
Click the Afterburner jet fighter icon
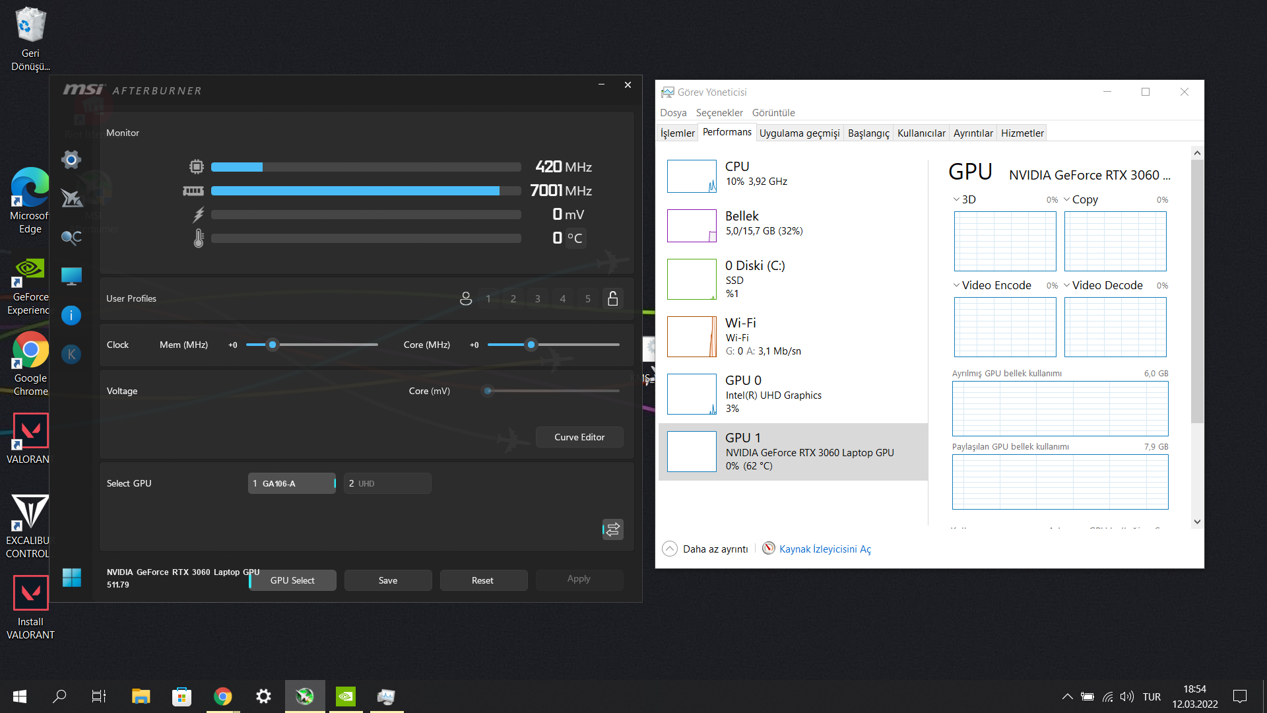pos(71,198)
